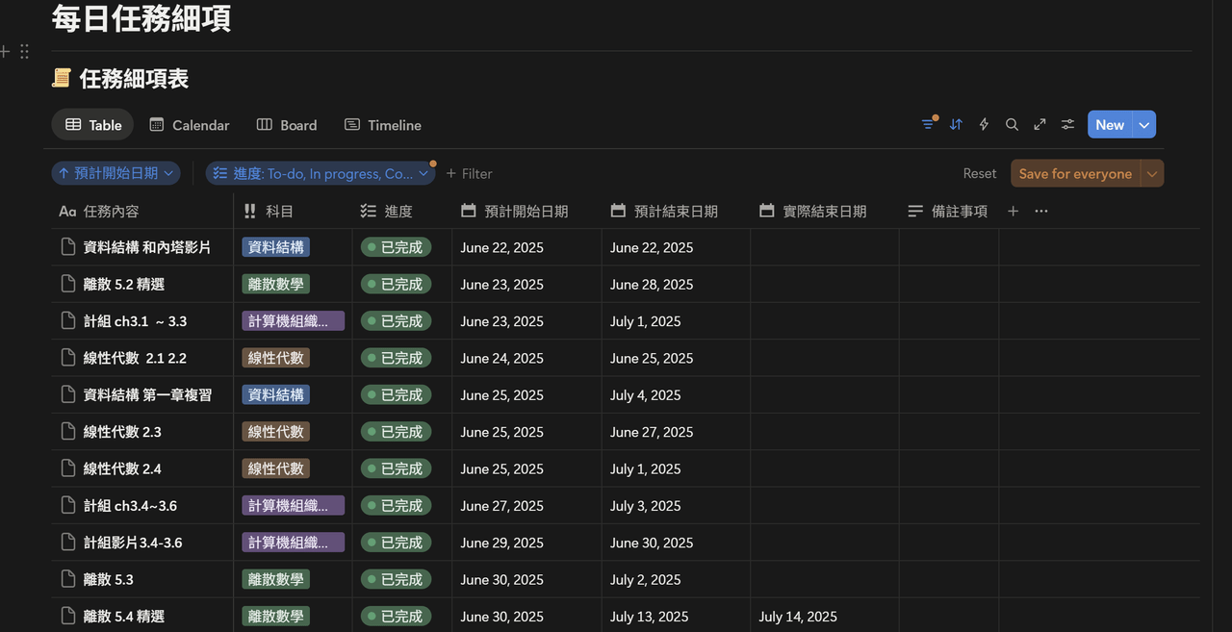1232x632 pixels.
Task: Click July 4, 2025 end date cell
Action: [x=645, y=394]
